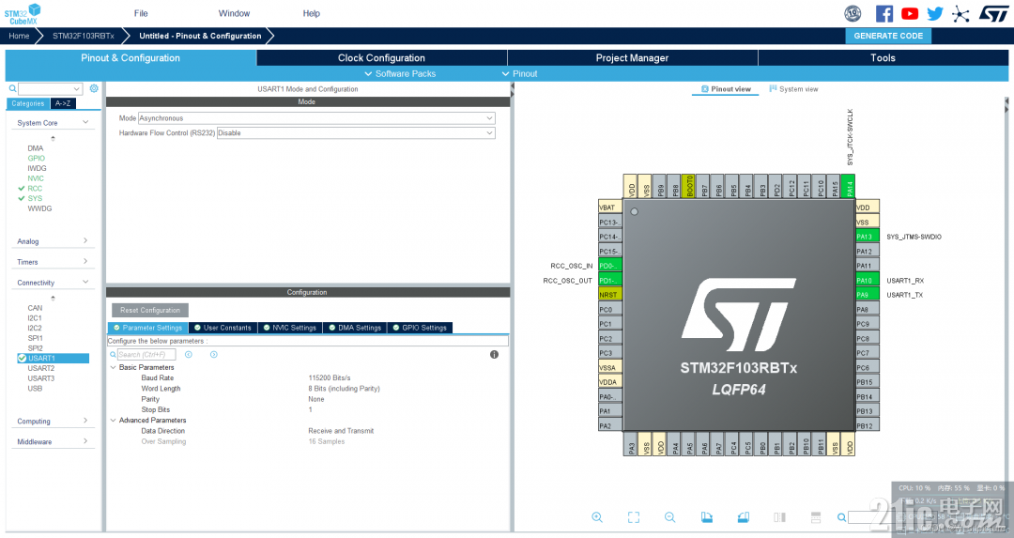1014x538 pixels.
Task: Switch to Pinout view toggle
Action: point(726,89)
